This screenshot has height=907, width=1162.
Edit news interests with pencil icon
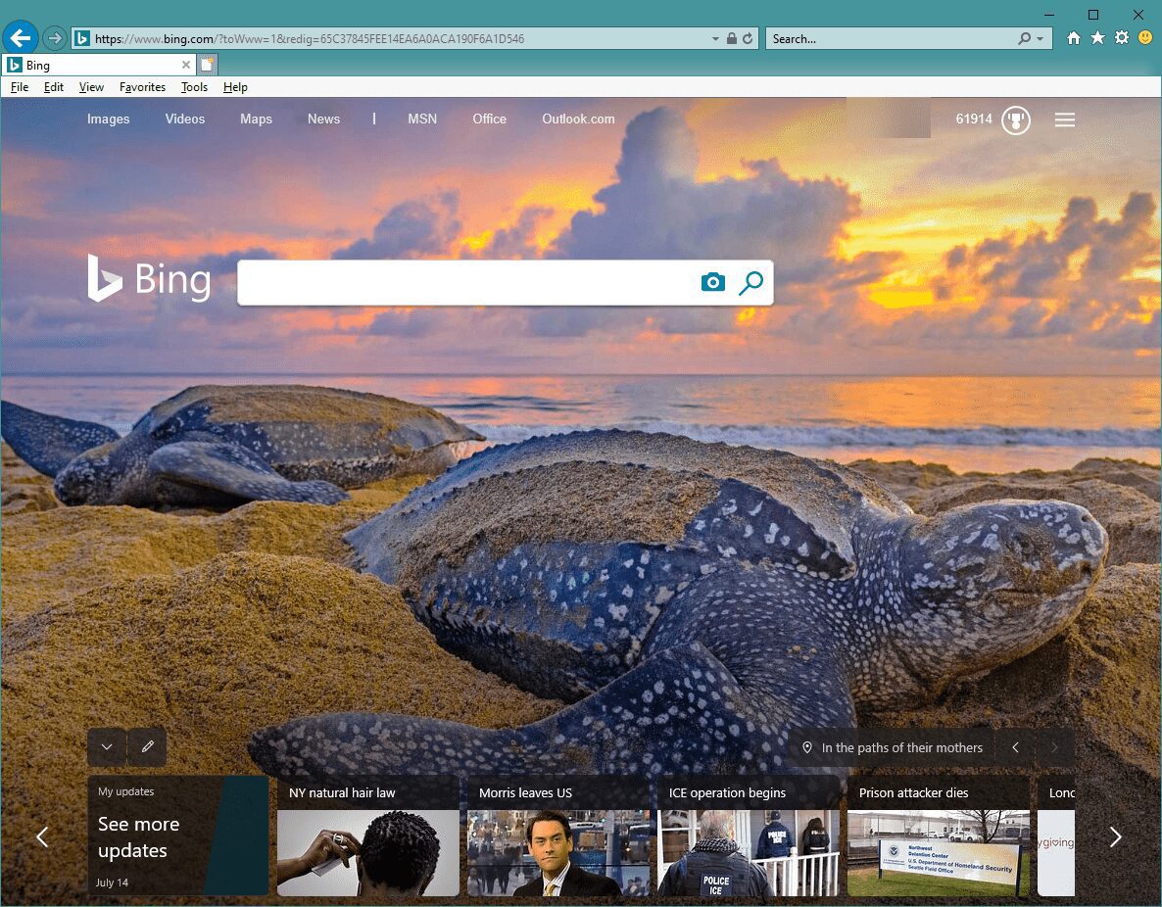pos(148,747)
